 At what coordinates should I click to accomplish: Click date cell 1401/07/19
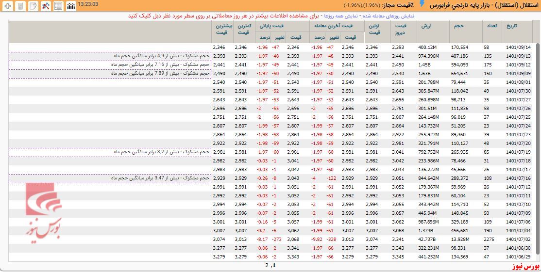[518, 152]
